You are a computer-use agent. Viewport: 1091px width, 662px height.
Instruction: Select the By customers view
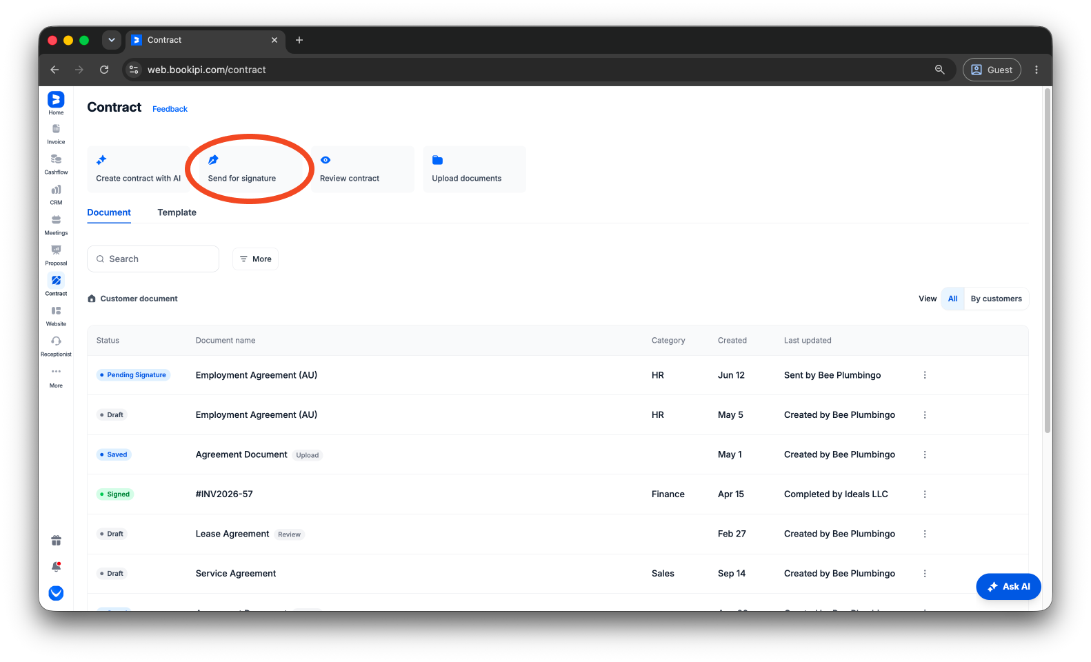click(996, 299)
